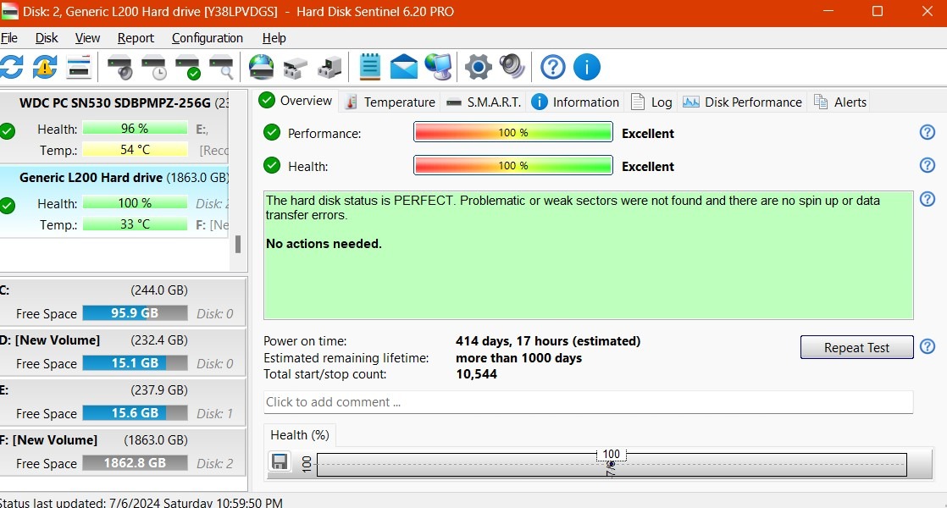This screenshot has height=508, width=947.
Task: Click the disk with magnifier toolbar icon
Action: pos(221,67)
